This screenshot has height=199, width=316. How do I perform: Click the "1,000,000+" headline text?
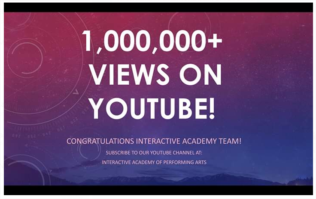coord(152,42)
